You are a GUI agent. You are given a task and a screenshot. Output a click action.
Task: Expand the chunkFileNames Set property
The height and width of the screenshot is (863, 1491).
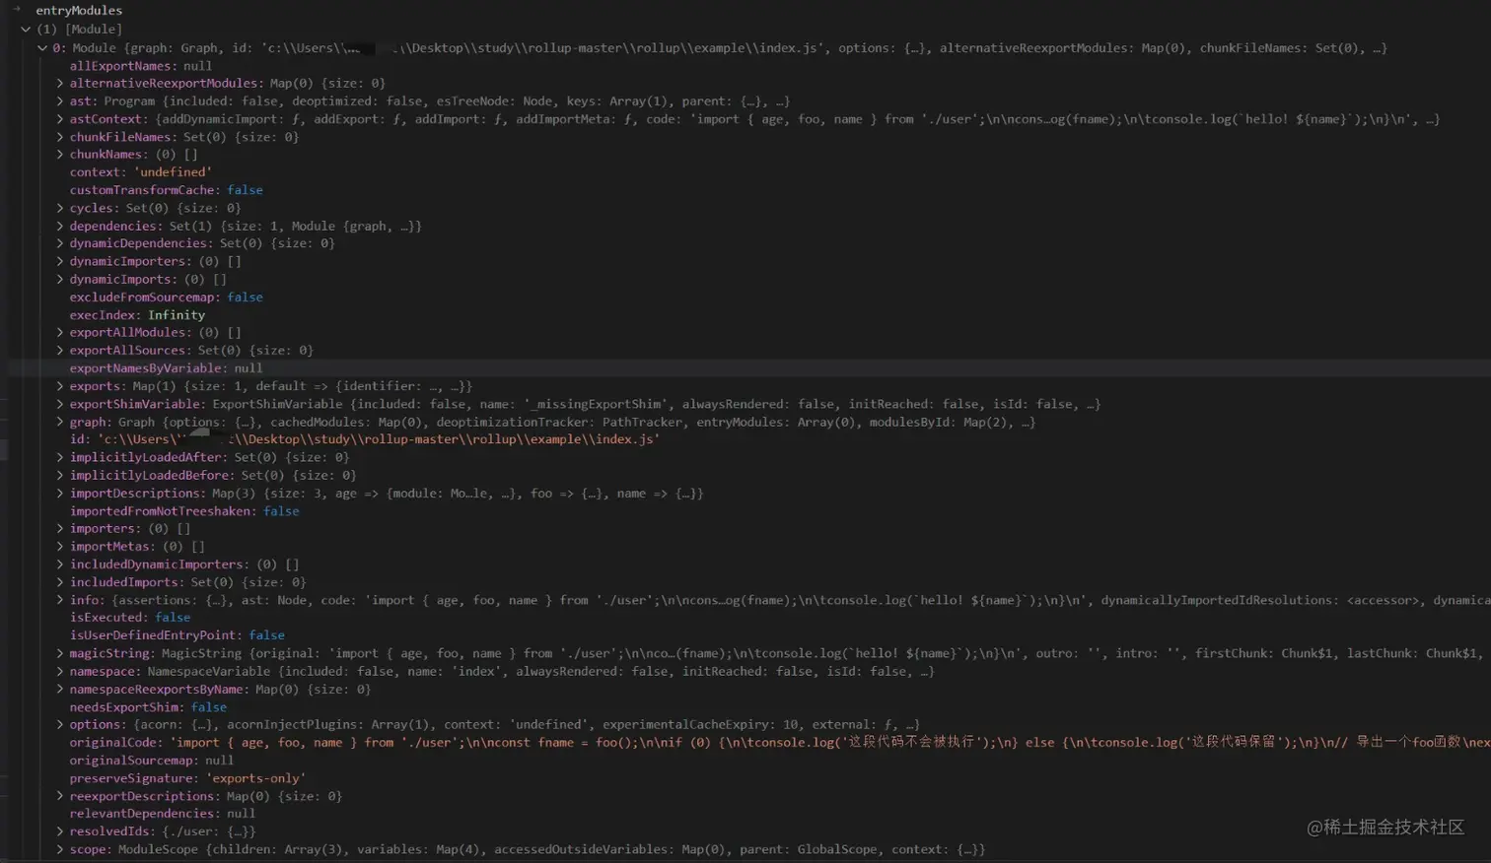[60, 136]
